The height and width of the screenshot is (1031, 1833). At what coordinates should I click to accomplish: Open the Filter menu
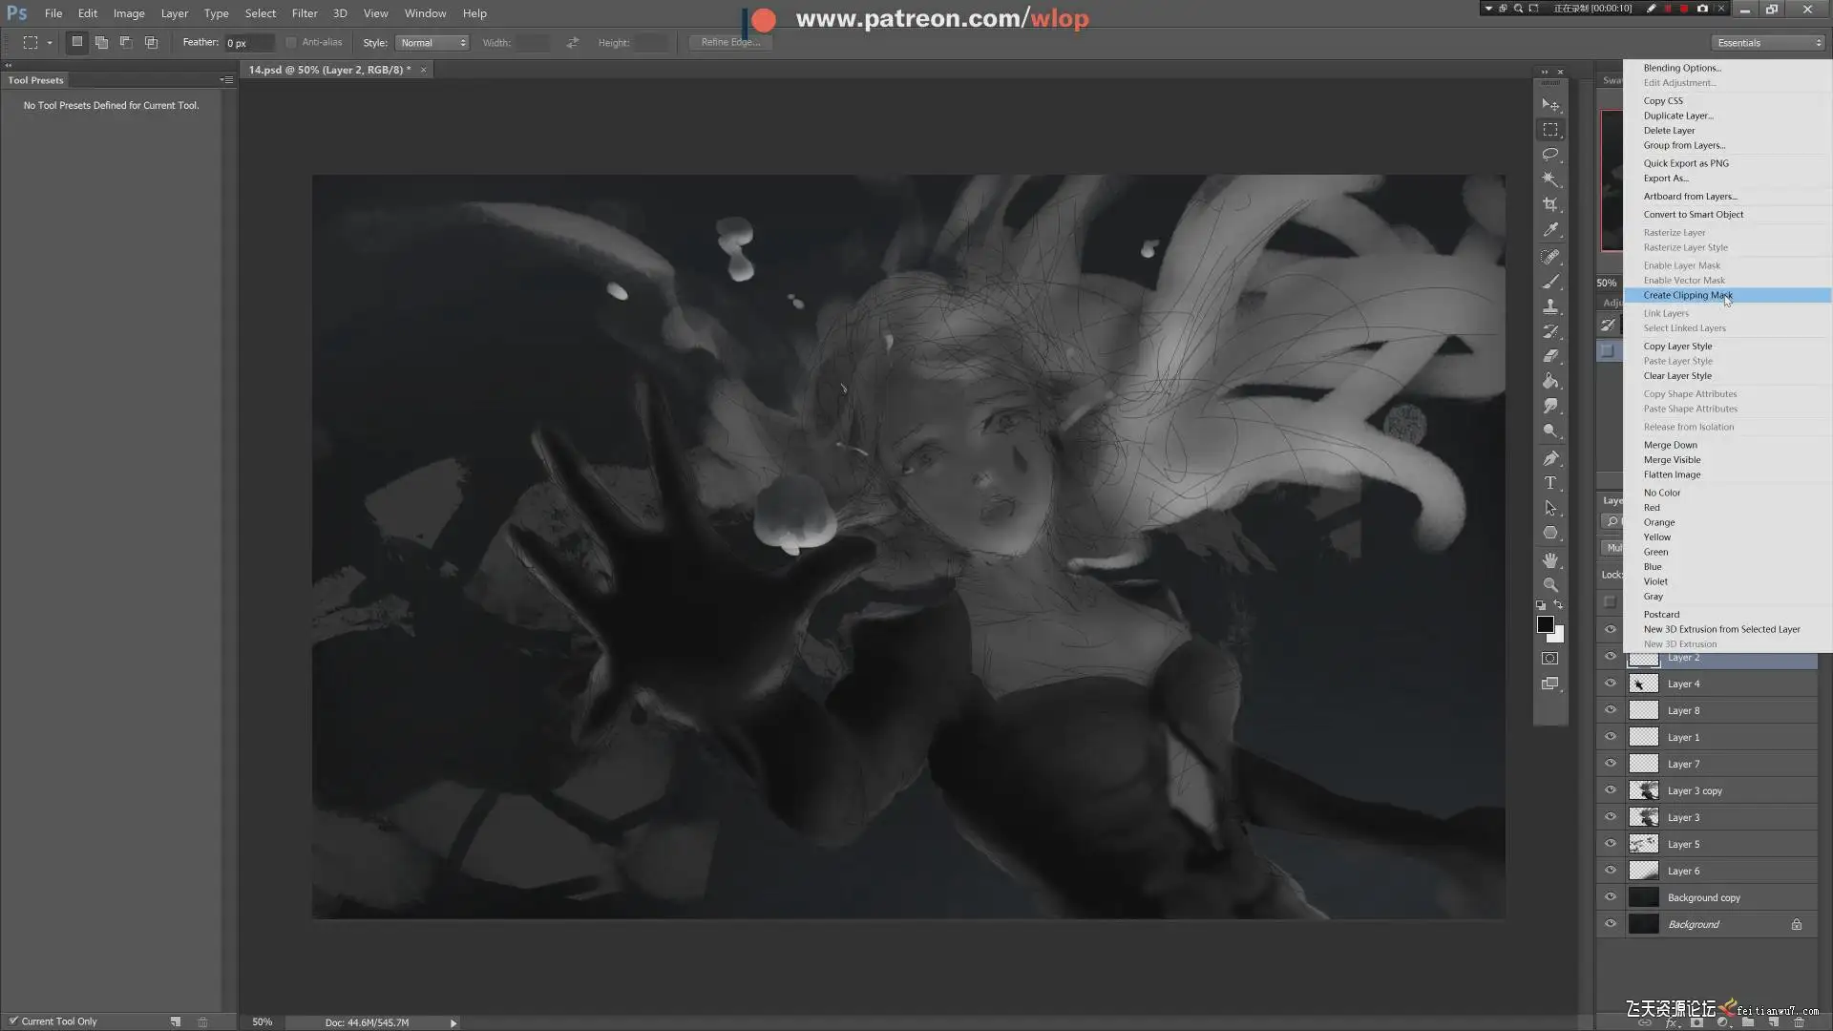tap(304, 13)
